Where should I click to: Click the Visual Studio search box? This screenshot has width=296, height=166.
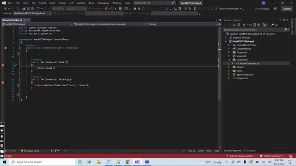point(154,3)
